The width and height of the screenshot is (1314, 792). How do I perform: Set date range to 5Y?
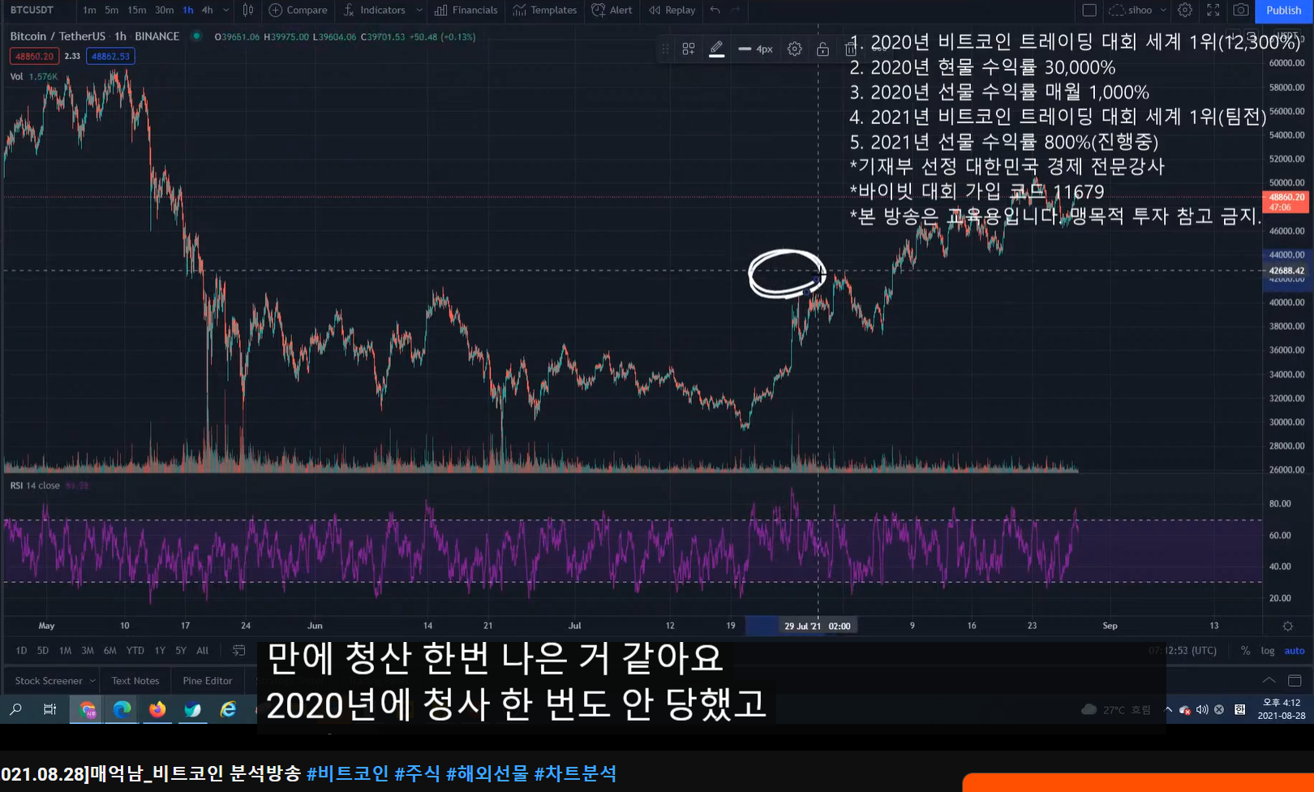coord(181,650)
